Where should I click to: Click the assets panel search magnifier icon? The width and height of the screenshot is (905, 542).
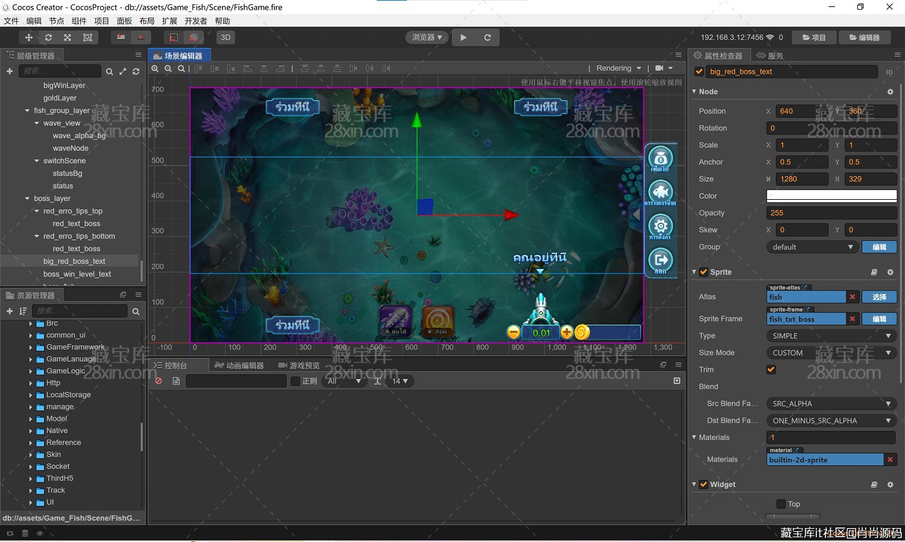136,311
